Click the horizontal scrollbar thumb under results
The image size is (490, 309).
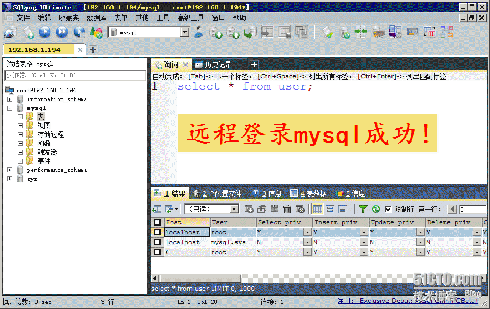point(200,278)
